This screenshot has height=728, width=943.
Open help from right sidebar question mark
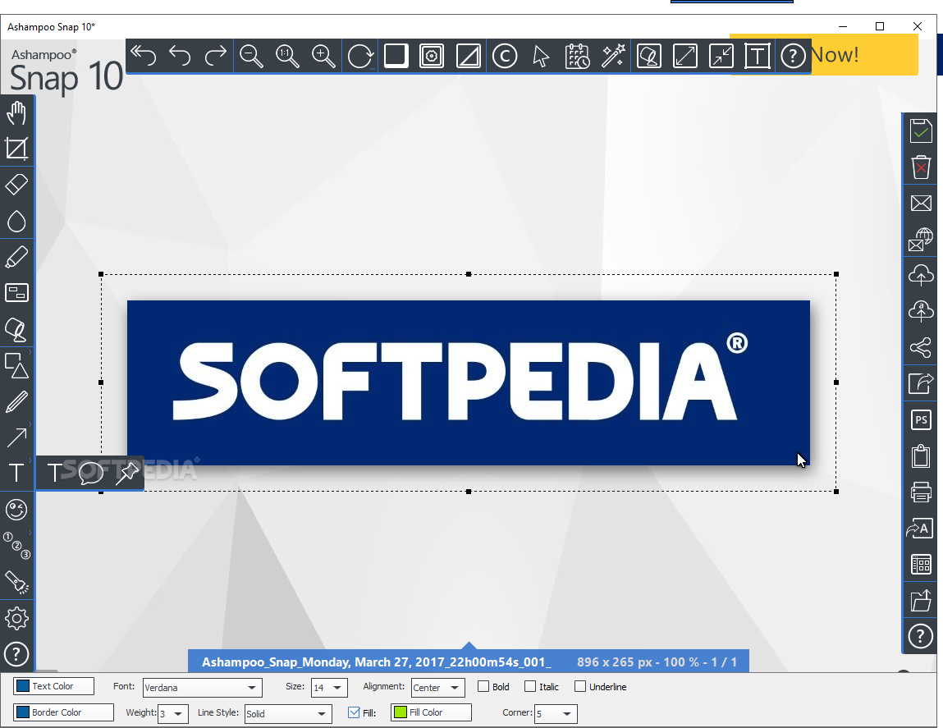click(x=921, y=636)
